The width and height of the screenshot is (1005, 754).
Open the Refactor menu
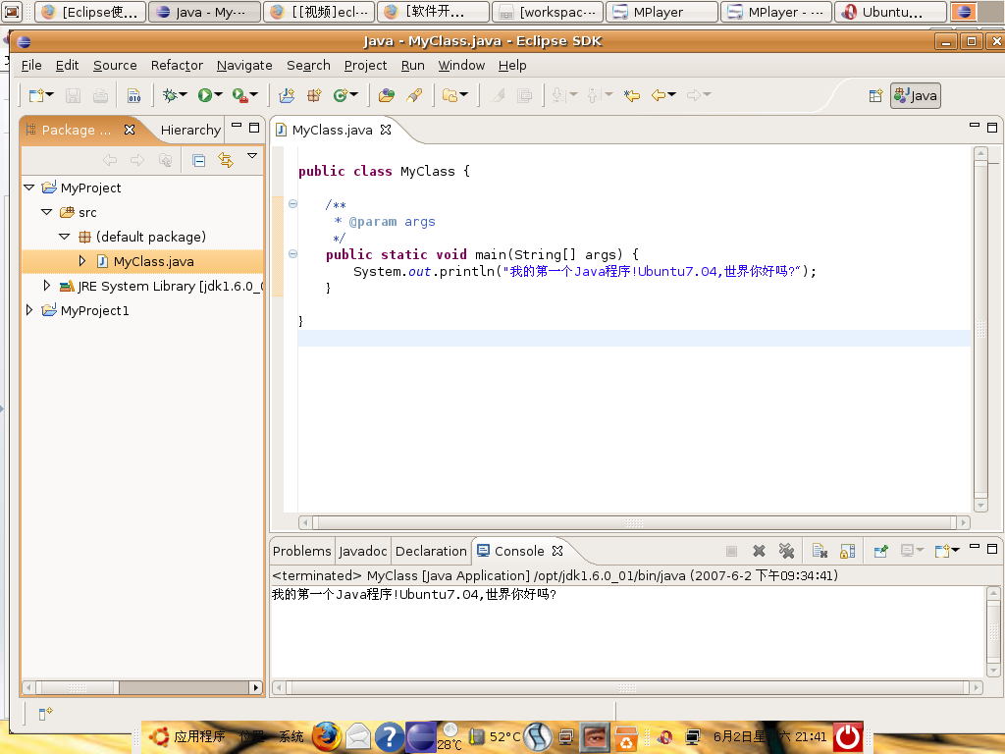pyautogui.click(x=177, y=66)
